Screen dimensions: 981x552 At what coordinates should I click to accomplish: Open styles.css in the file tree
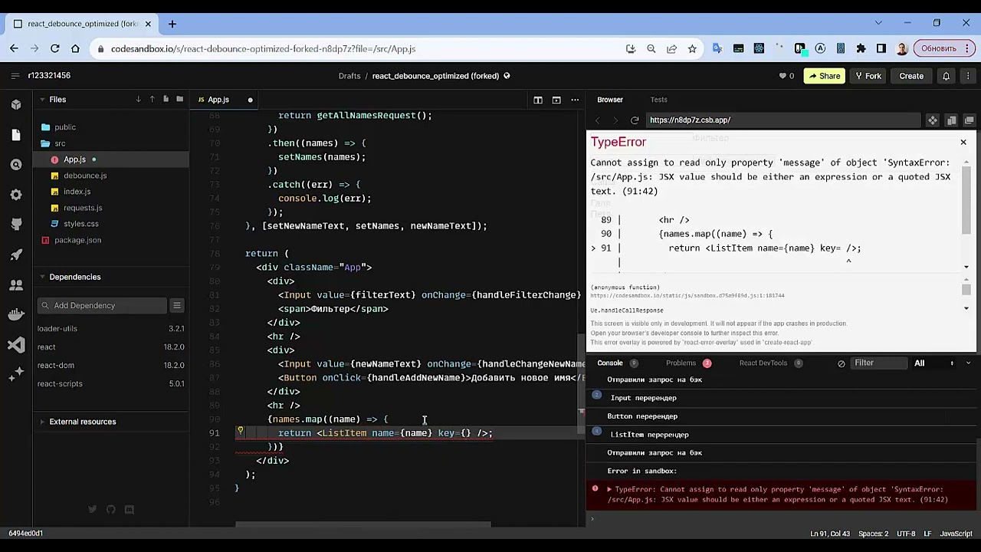pos(81,224)
